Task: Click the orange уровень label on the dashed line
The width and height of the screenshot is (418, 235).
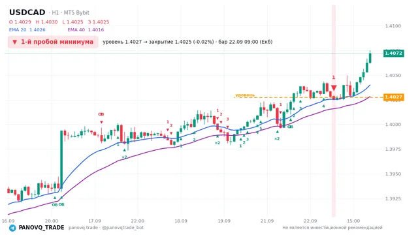Action: pos(245,95)
